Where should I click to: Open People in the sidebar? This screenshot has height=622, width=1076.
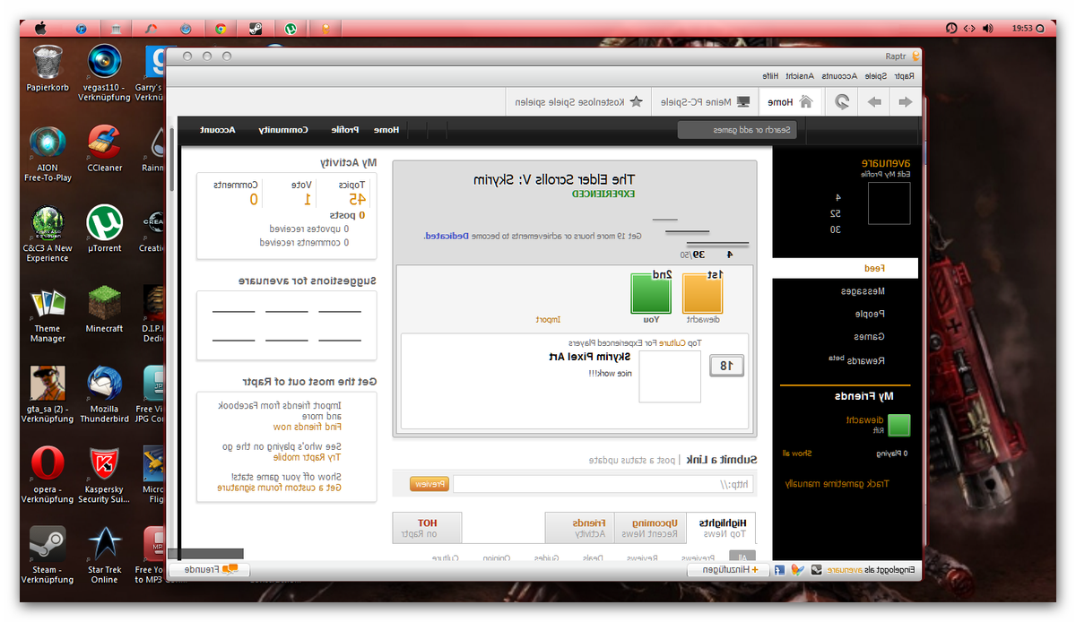(x=870, y=314)
